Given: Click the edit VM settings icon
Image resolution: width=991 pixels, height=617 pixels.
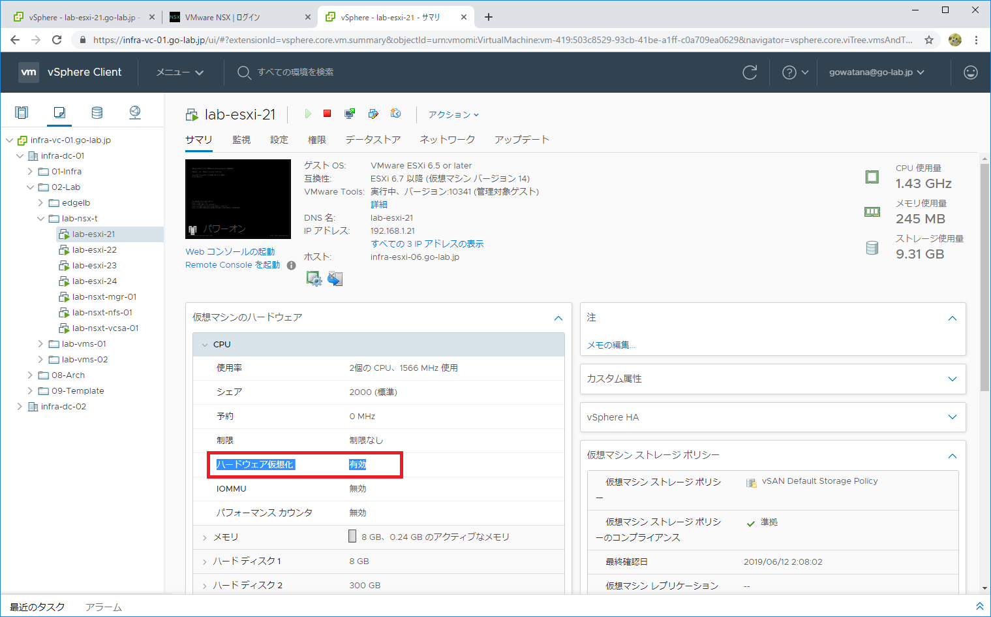Looking at the screenshot, I should [x=373, y=114].
